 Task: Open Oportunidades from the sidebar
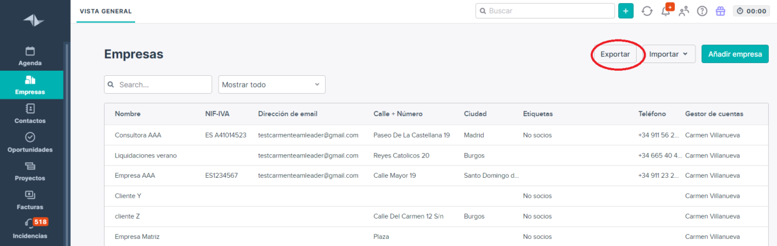[x=30, y=143]
